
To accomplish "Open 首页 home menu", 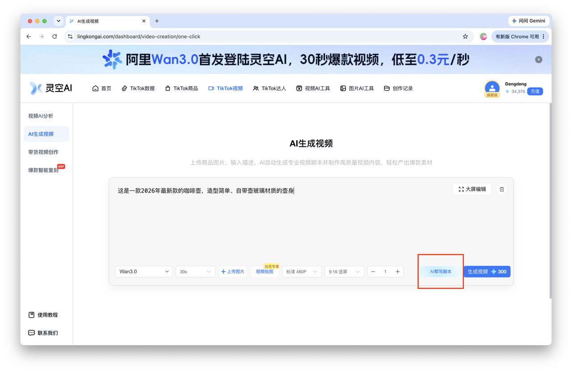I will point(102,88).
